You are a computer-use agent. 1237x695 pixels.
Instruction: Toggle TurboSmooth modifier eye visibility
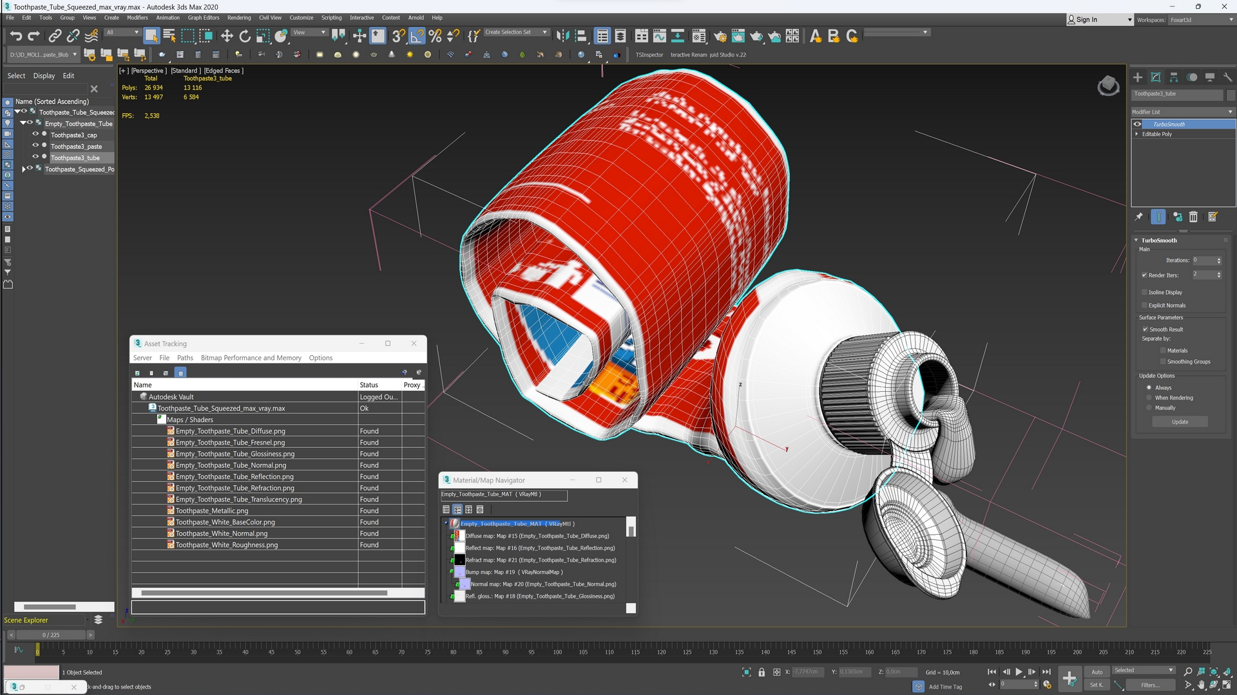click(x=1137, y=124)
